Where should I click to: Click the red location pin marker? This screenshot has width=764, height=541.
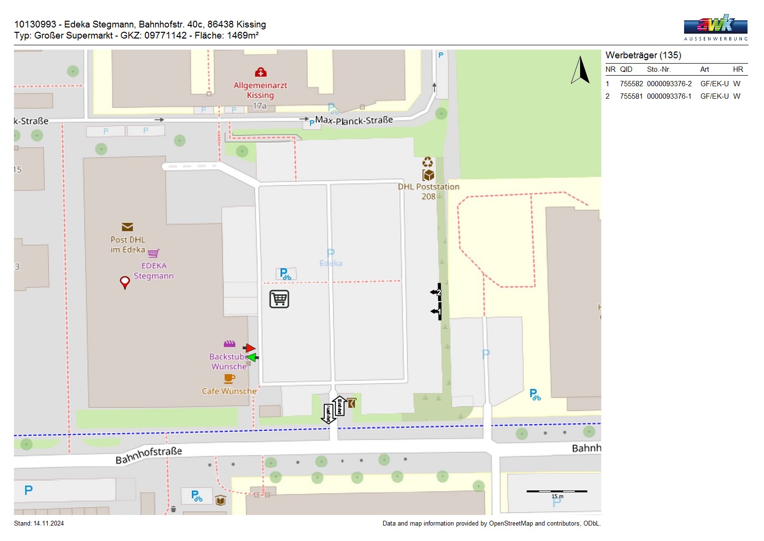pos(125,282)
